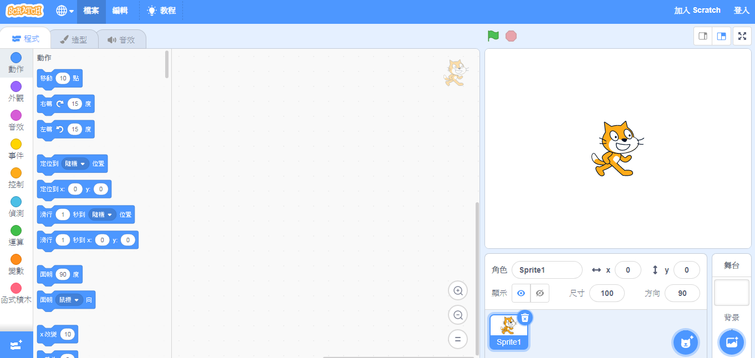Enter full screen stage mode
This screenshot has height=358, width=755.
[742, 36]
